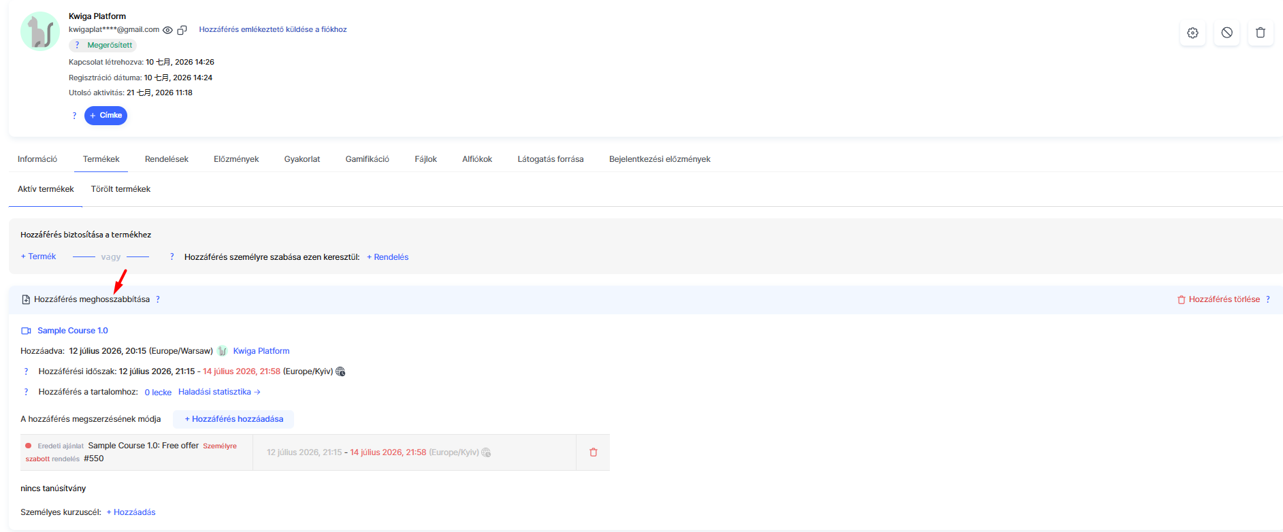1283x532 pixels.
Task: Delete contact with top trash icon
Action: (x=1261, y=33)
